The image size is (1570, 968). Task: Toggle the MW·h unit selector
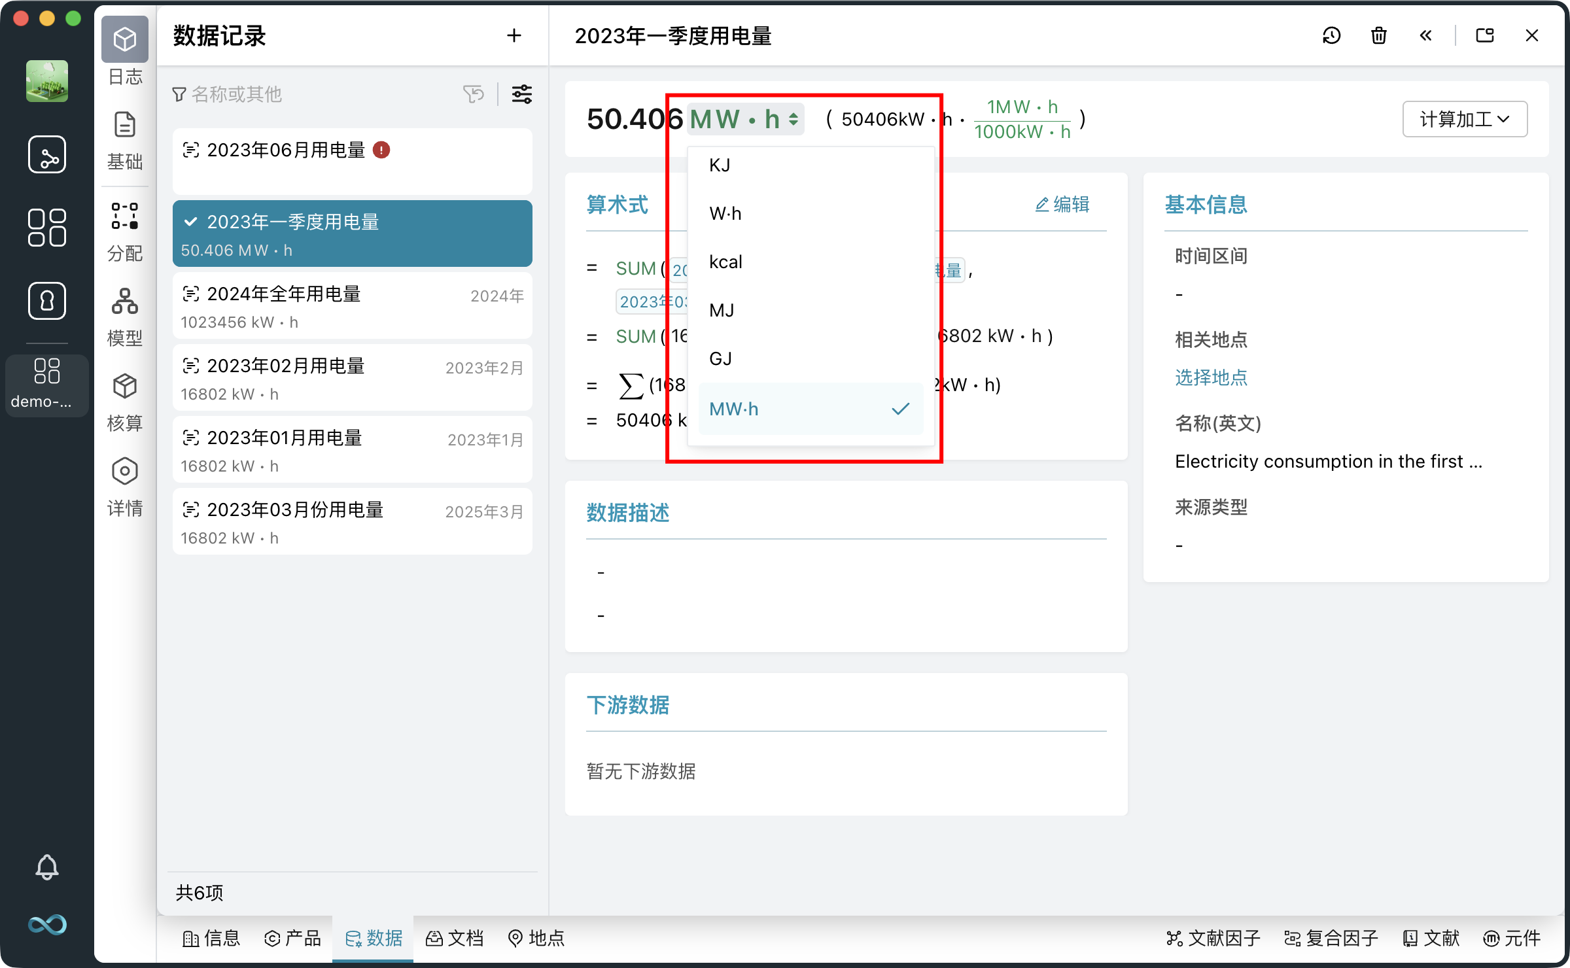click(744, 119)
